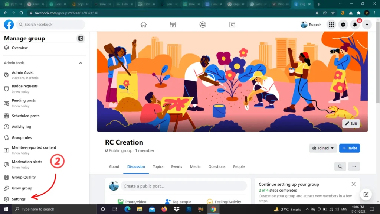Switch to the Questions tab

pyautogui.click(x=217, y=167)
